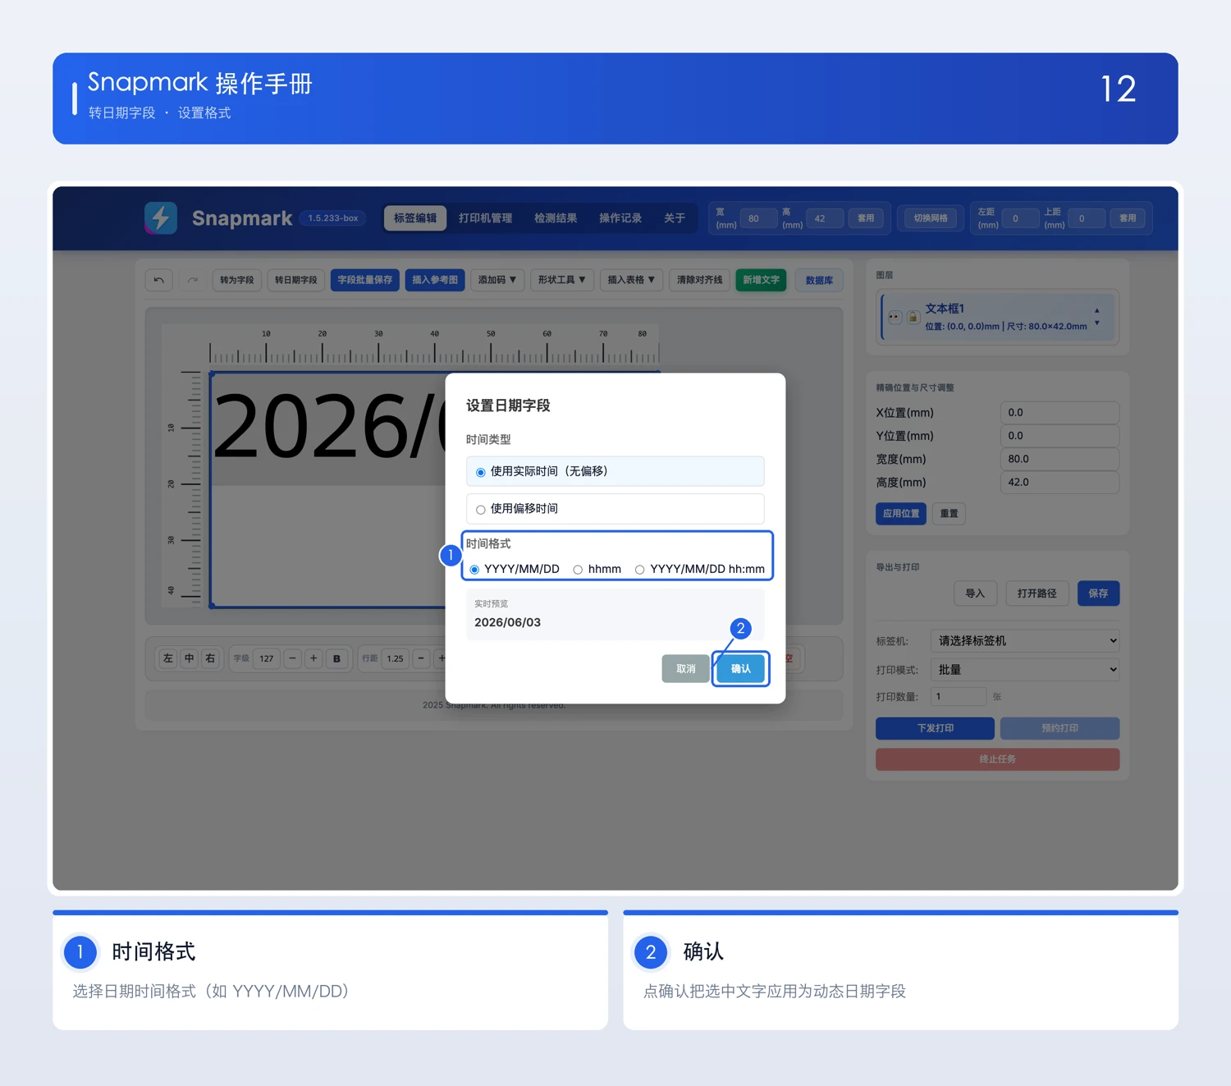The height and width of the screenshot is (1086, 1231).
Task: Click 打印数量 input field
Action: 959,696
